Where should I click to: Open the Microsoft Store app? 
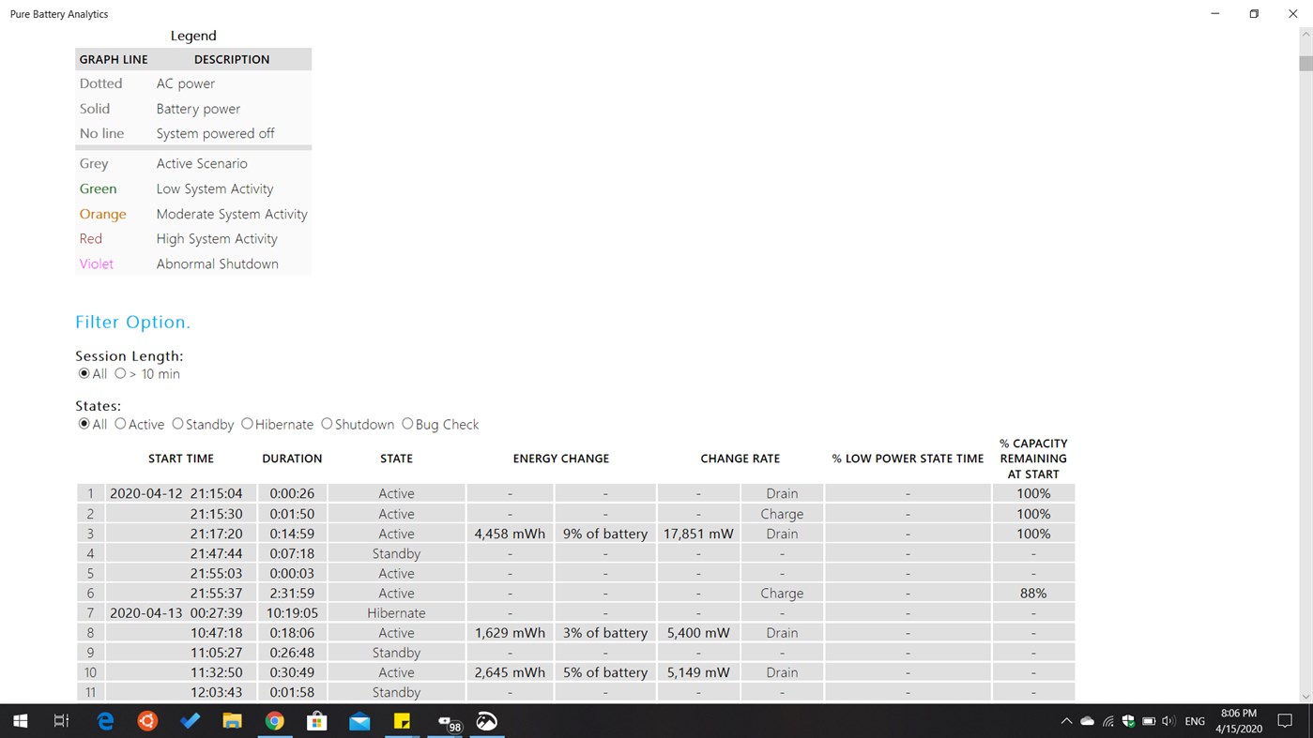tap(316, 721)
